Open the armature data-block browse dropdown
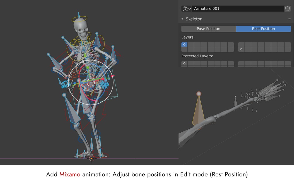Viewport: 294px width, 183px height. point(186,9)
